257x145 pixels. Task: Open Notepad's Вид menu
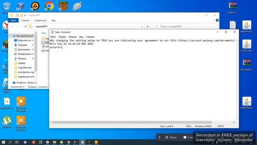click(x=81, y=37)
